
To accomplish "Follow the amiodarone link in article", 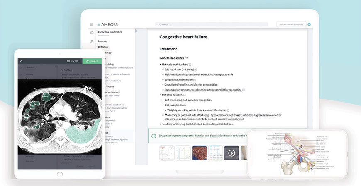I will (236, 119).
